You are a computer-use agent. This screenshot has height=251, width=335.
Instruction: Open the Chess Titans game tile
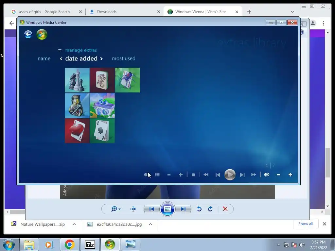coord(77,80)
